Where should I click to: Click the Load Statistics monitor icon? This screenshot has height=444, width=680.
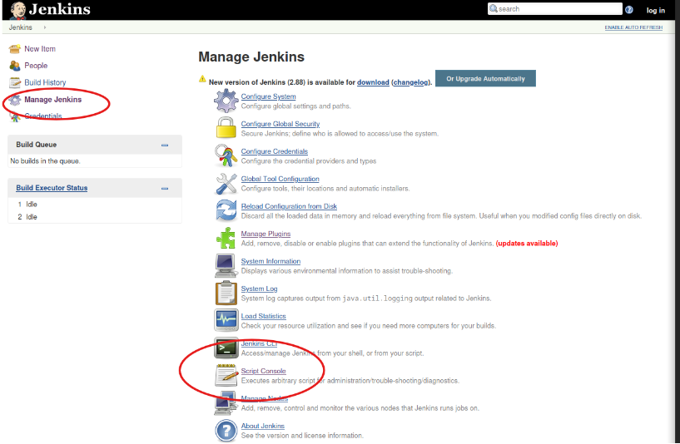pos(226,320)
